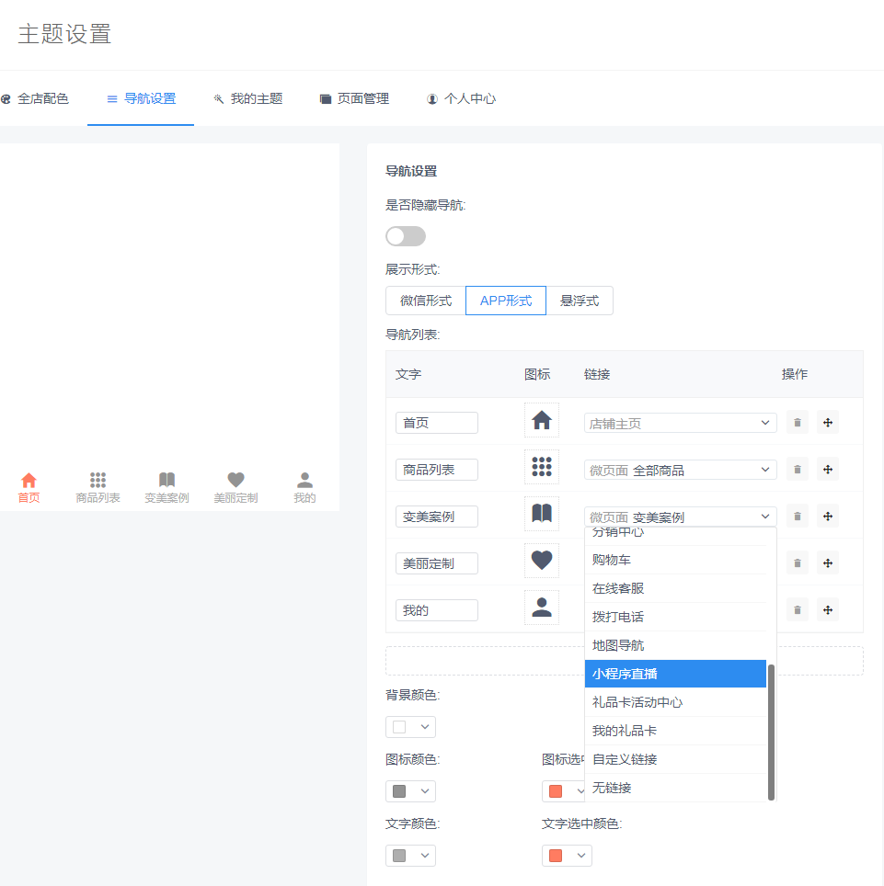
Task: Click the grid icon for 商品列表
Action: 541,468
